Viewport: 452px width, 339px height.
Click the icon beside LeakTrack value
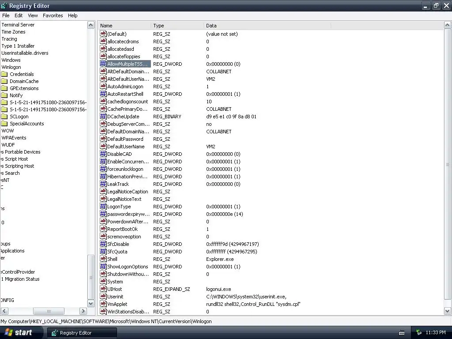tap(103, 184)
